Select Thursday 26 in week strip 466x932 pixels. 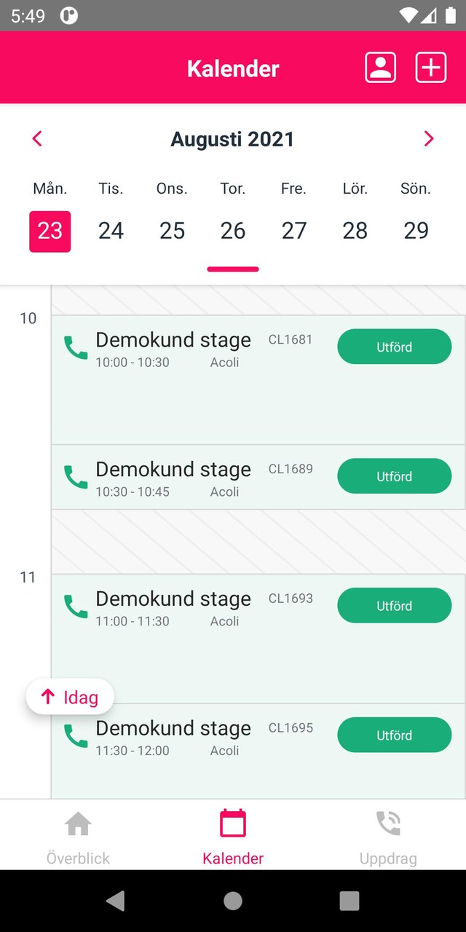click(233, 231)
